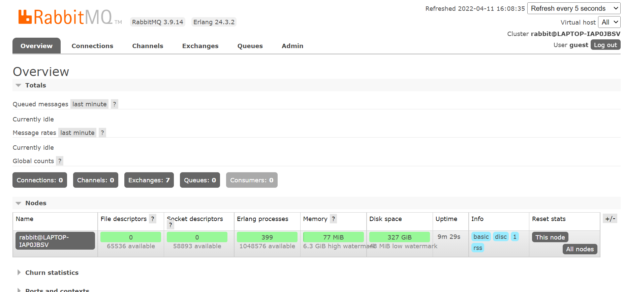Switch to the Exchanges tab
Viewport: 622px width, 292px height.
tap(200, 46)
